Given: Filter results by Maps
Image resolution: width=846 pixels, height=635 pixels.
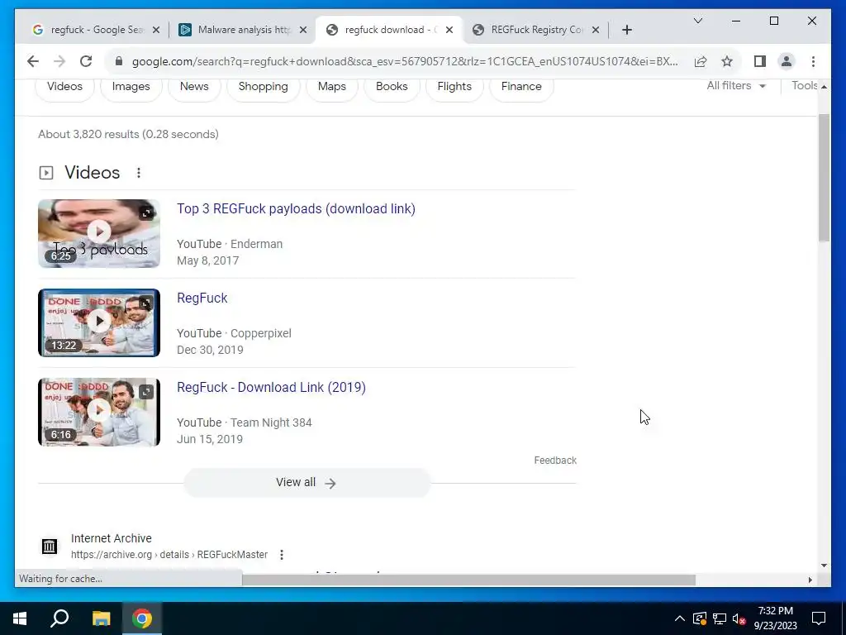Looking at the screenshot, I should click(332, 86).
